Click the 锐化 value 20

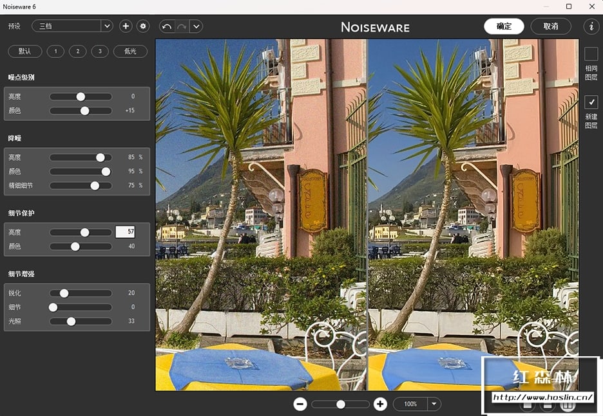131,293
